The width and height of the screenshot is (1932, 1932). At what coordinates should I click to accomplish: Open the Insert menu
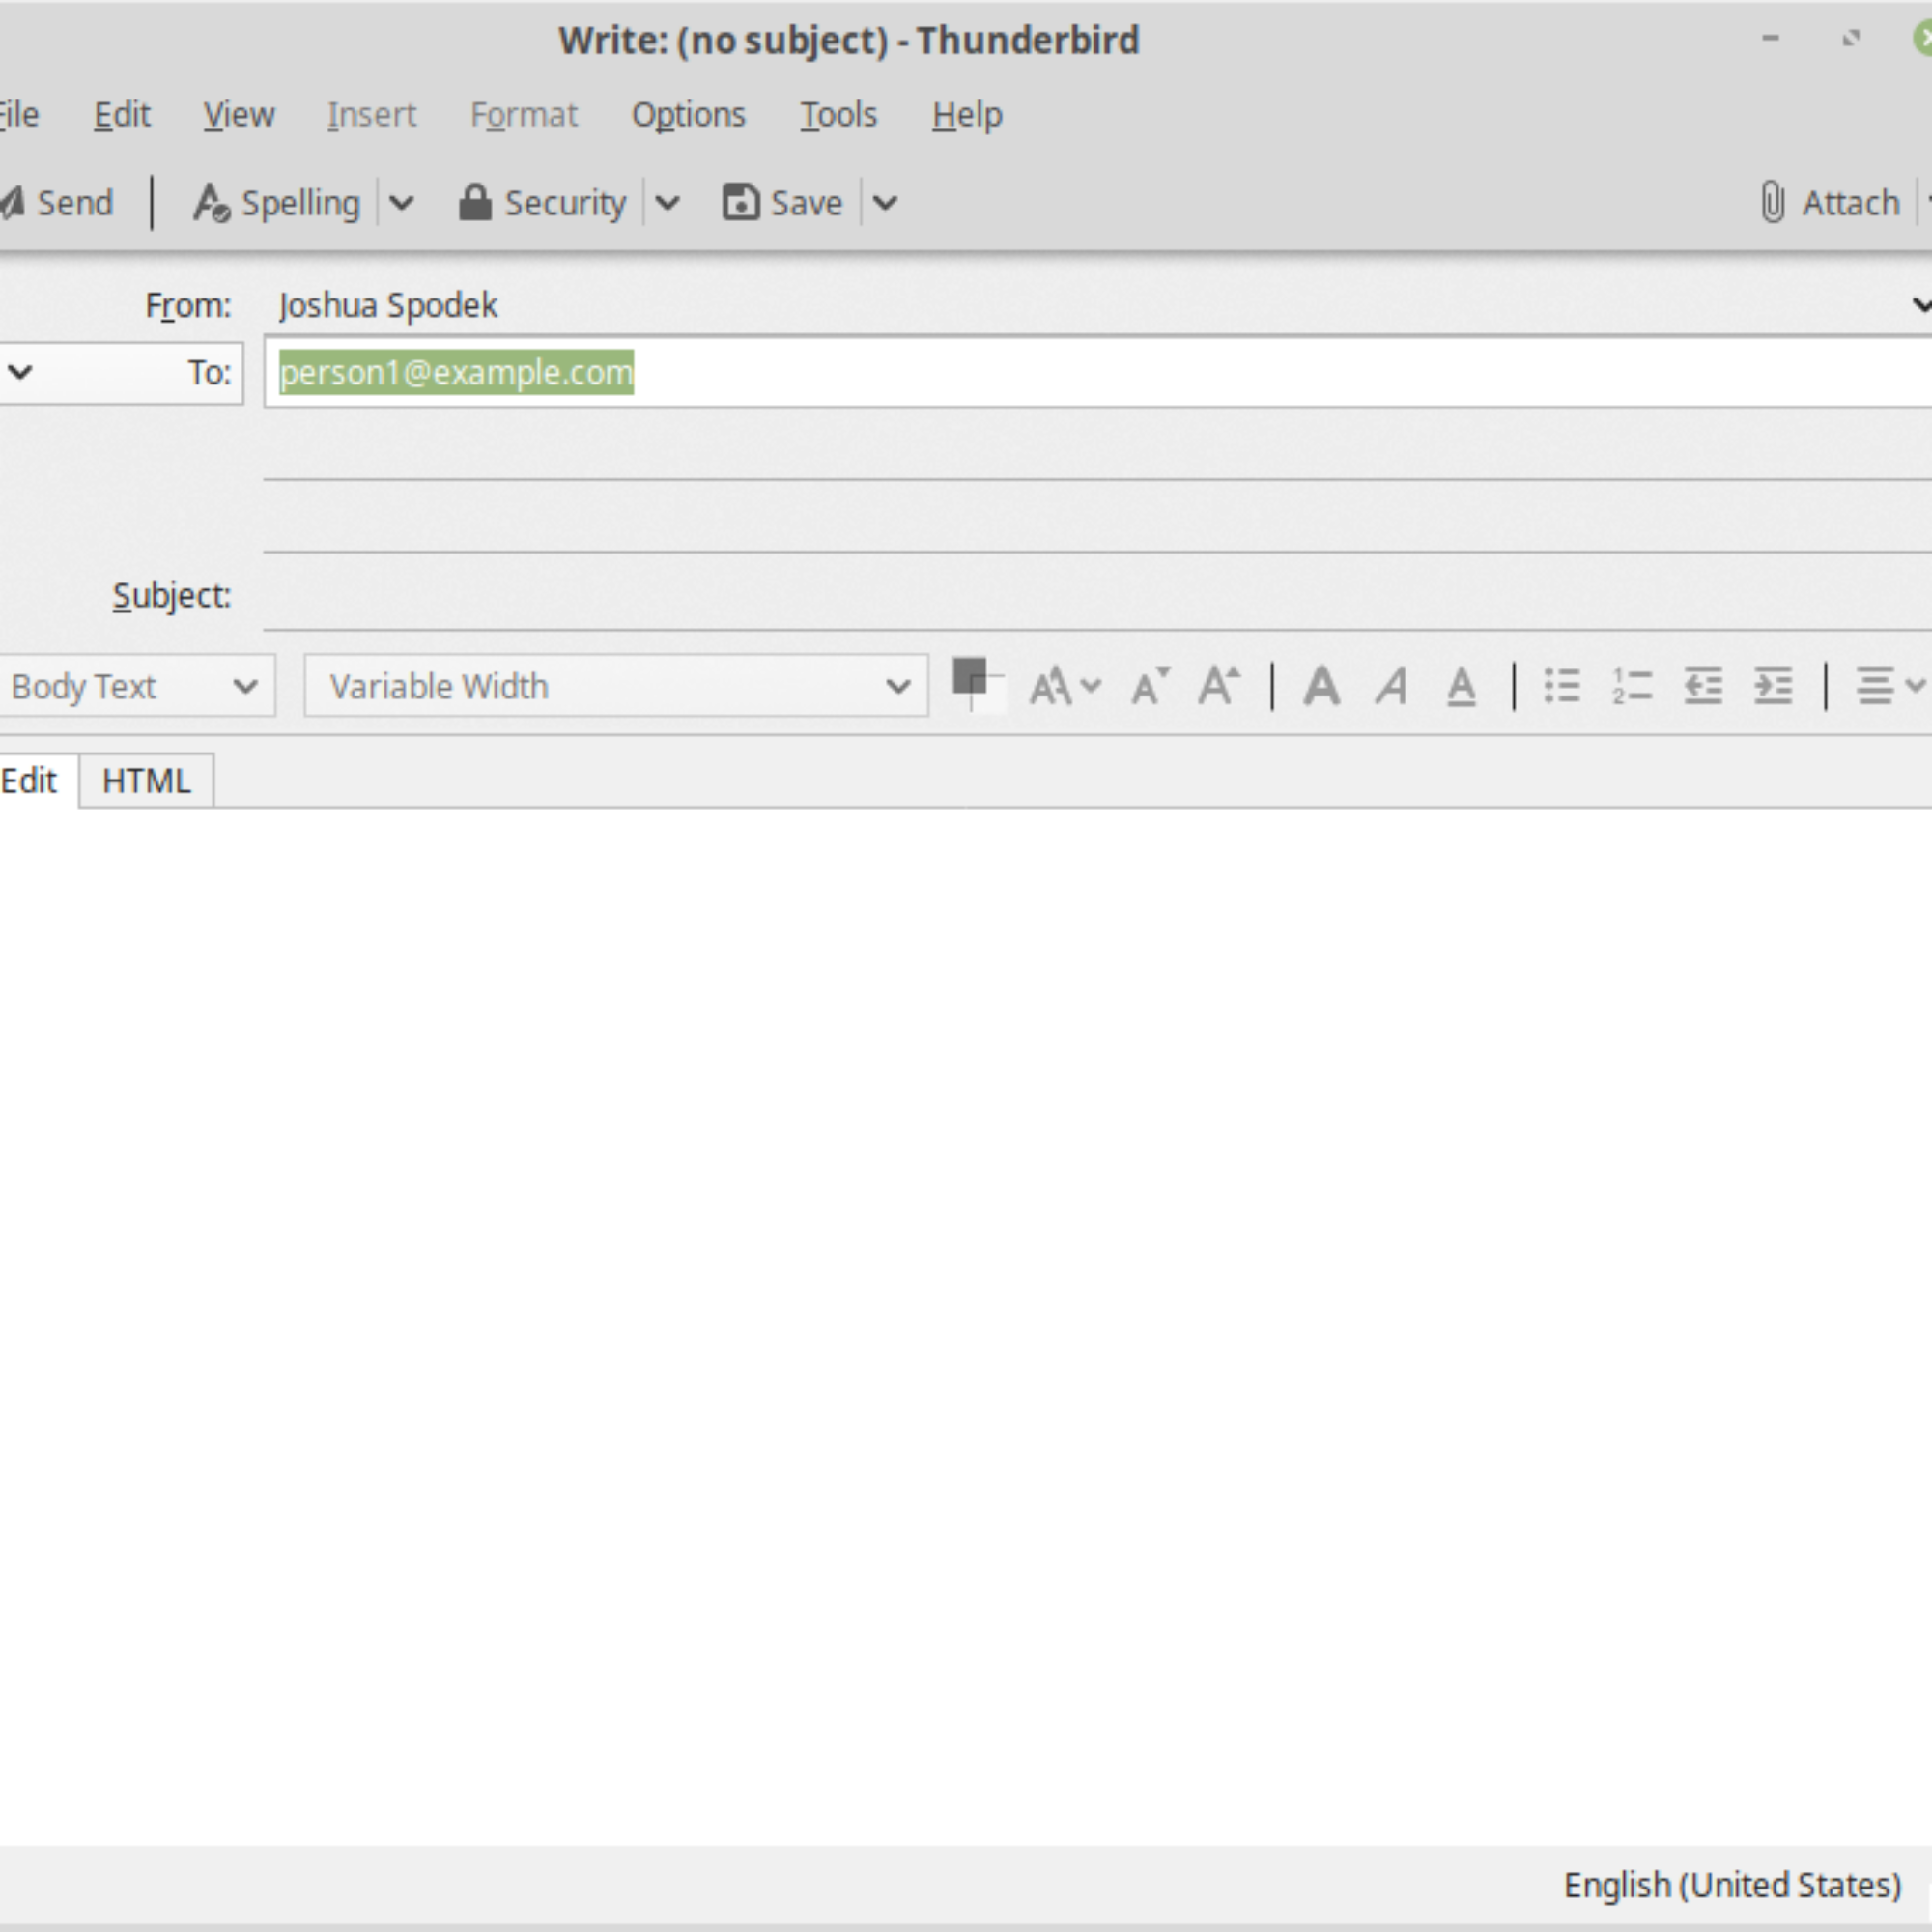[x=371, y=115]
